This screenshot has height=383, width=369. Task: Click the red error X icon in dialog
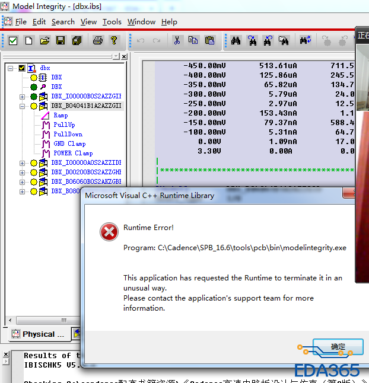[109, 232]
